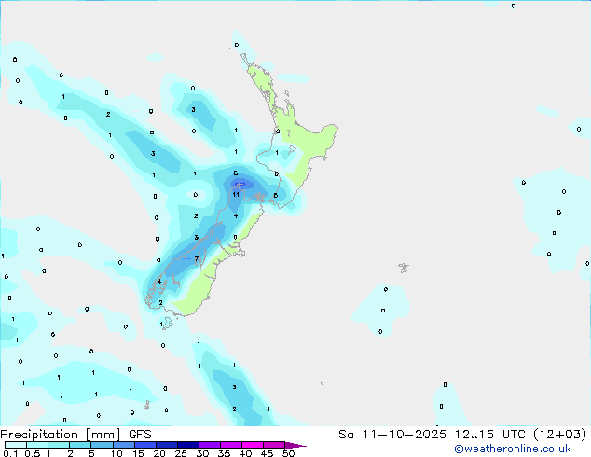This screenshot has height=457, width=591.
Task: Click the '11' precipitation value on map
Action: [236, 195]
